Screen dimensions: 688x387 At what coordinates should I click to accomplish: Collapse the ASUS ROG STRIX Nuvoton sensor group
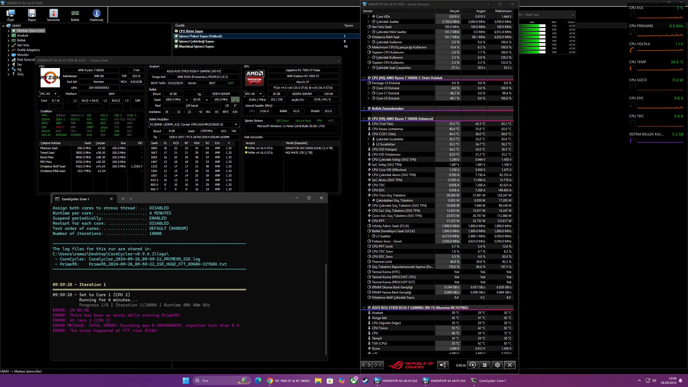tap(364, 307)
